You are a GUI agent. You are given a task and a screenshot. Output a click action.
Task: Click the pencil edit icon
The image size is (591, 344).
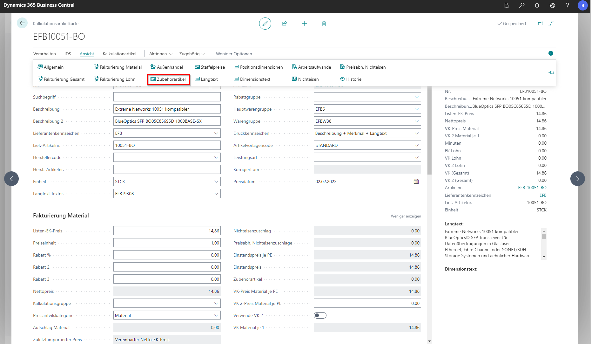coord(265,24)
